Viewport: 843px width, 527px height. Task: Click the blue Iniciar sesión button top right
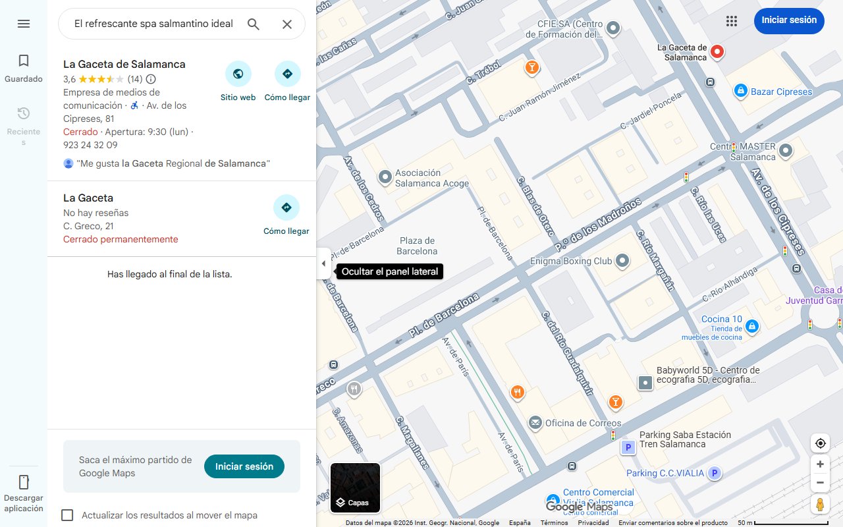(x=789, y=20)
